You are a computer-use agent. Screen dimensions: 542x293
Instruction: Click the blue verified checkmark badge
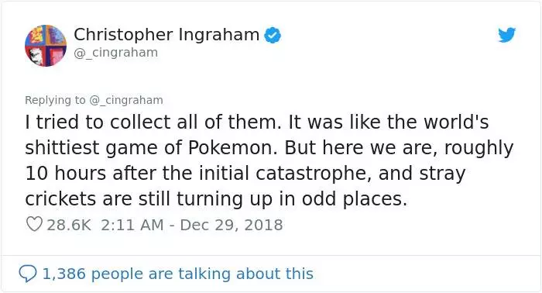(x=273, y=35)
